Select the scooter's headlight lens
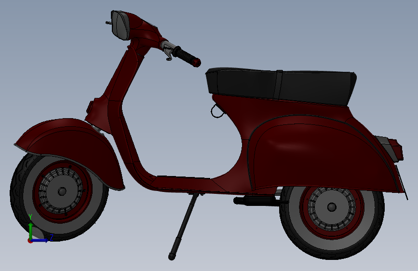The height and width of the screenshot is (271, 418). 121,26
